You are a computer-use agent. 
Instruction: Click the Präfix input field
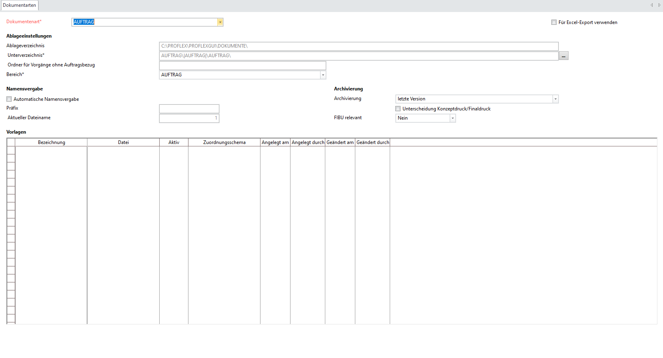click(x=189, y=109)
